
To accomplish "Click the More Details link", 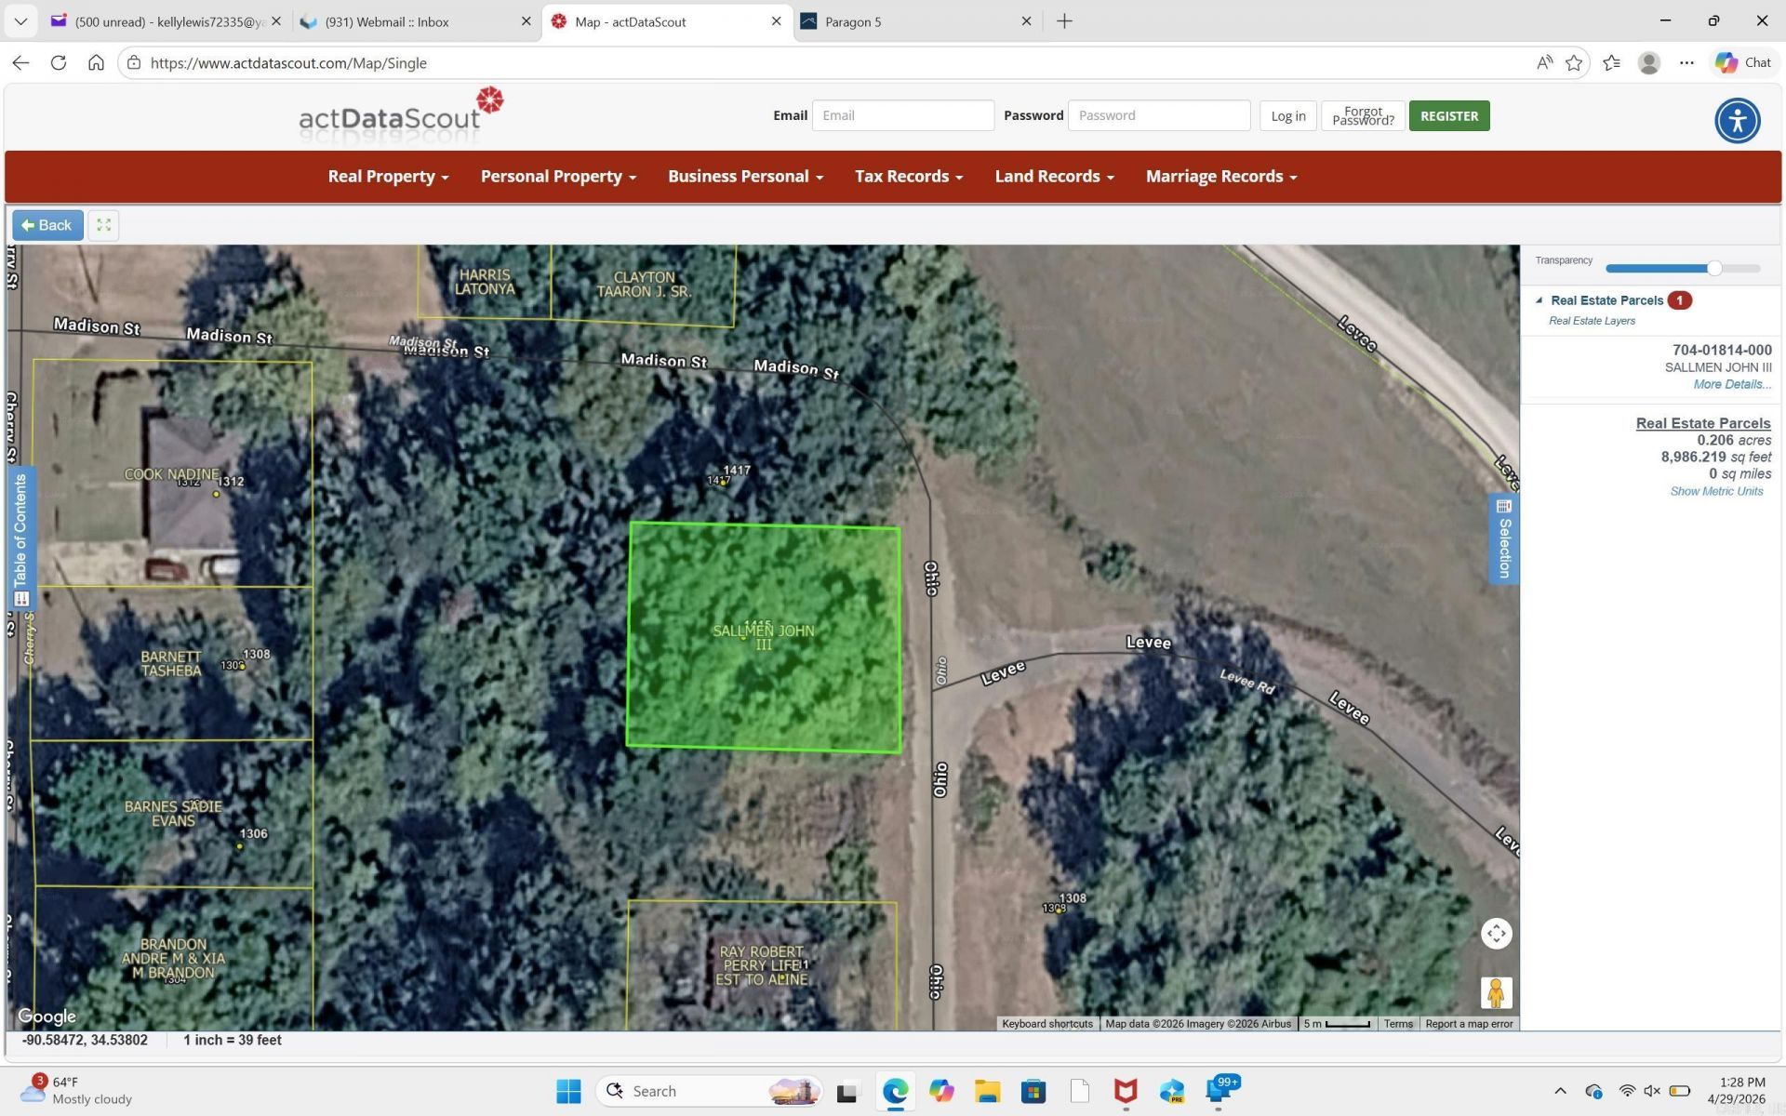I will (x=1731, y=384).
